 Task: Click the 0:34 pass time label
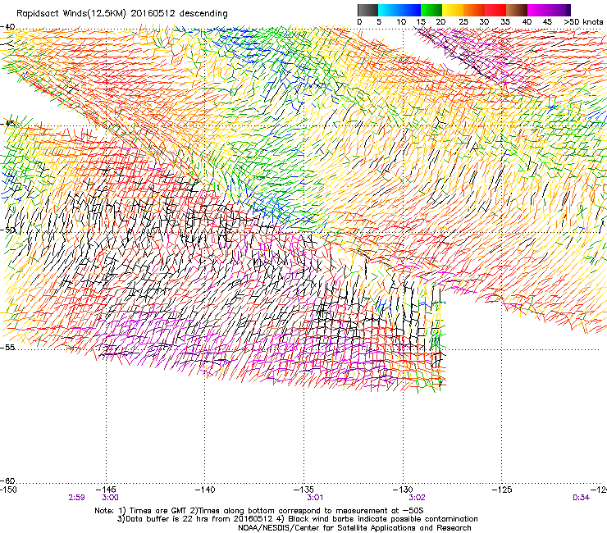[581, 498]
